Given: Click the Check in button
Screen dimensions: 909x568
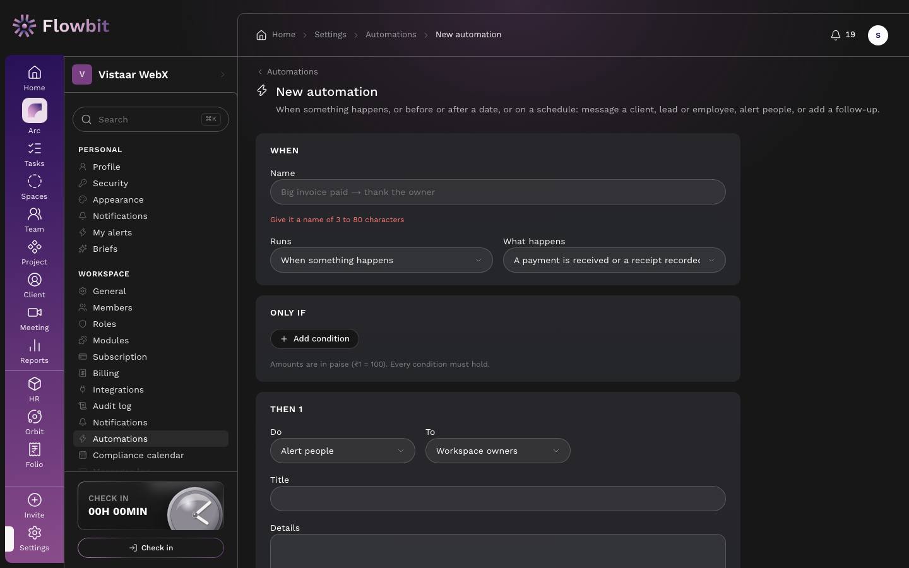Looking at the screenshot, I should tap(151, 548).
